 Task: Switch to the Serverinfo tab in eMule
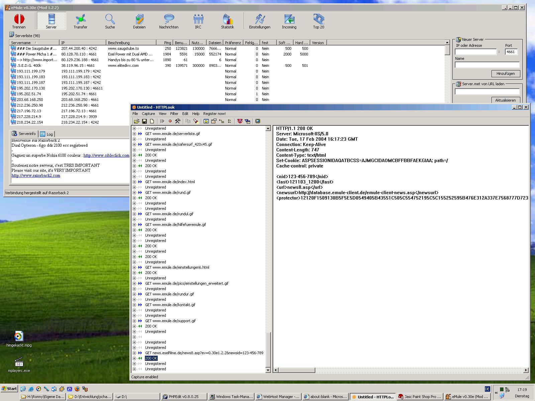click(x=24, y=134)
